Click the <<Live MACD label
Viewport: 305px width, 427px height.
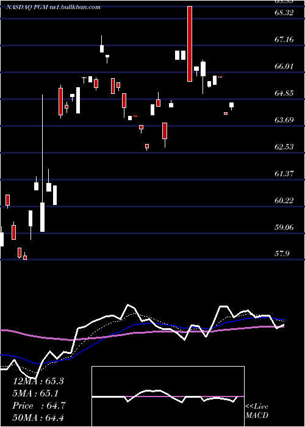(257, 411)
